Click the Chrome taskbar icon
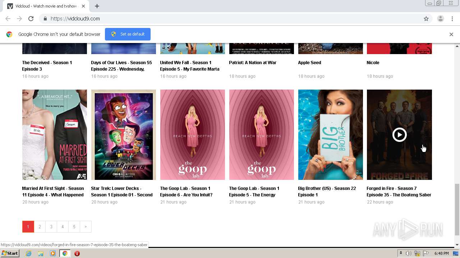Viewport: 460px width, 258px height. pos(65,253)
